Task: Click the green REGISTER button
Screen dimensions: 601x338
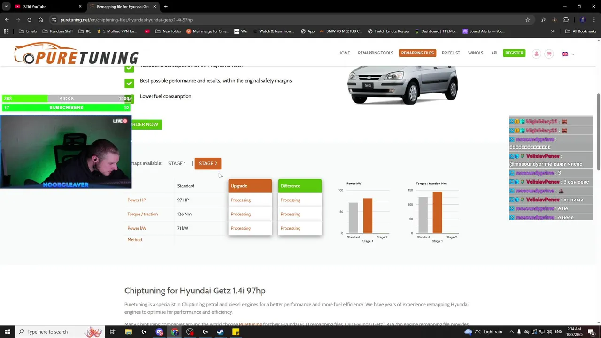Action: pos(514,53)
